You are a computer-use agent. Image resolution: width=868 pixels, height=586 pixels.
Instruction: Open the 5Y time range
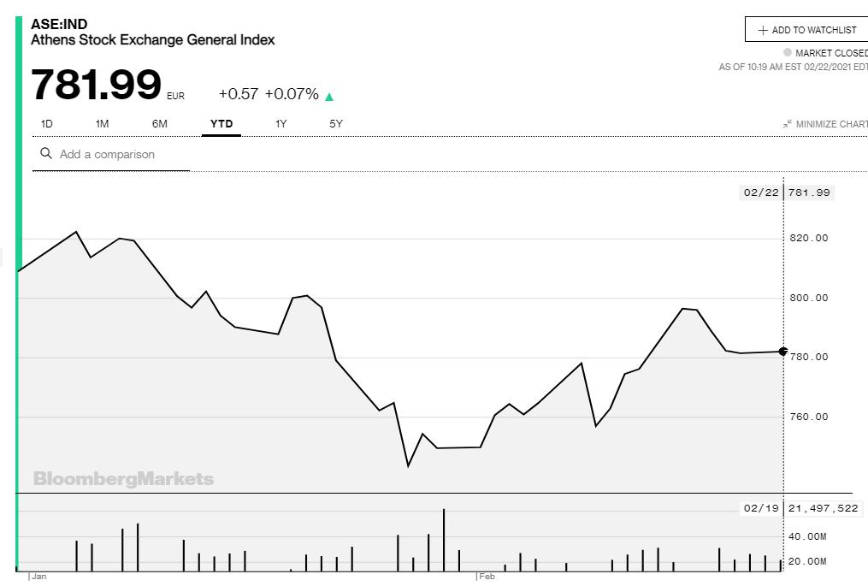click(x=336, y=124)
